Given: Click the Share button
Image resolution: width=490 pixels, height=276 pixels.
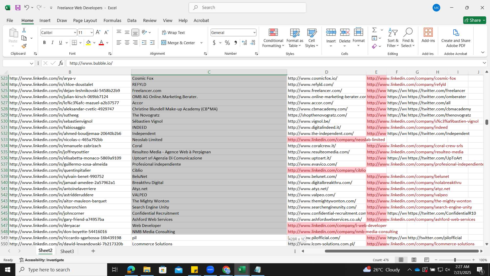Looking at the screenshot, I should [474, 20].
